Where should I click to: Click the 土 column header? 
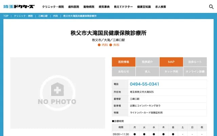tap(182, 127)
